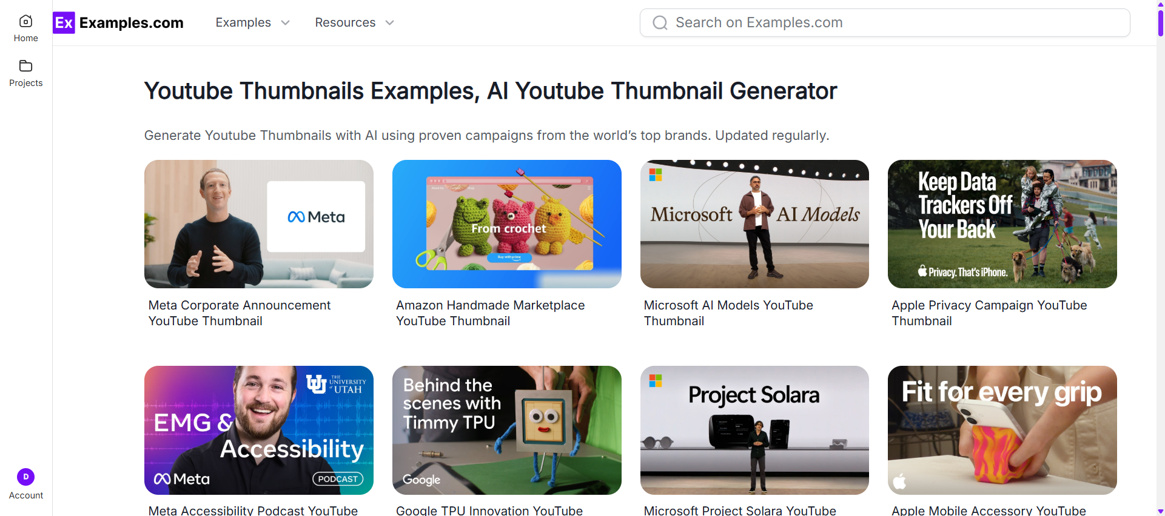Screen dimensions: 1165x516
Task: Expand the Examples chevron arrow
Action: click(285, 23)
